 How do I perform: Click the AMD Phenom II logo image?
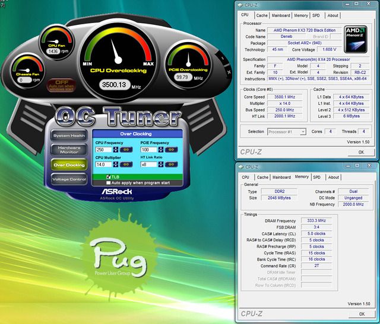(x=356, y=40)
